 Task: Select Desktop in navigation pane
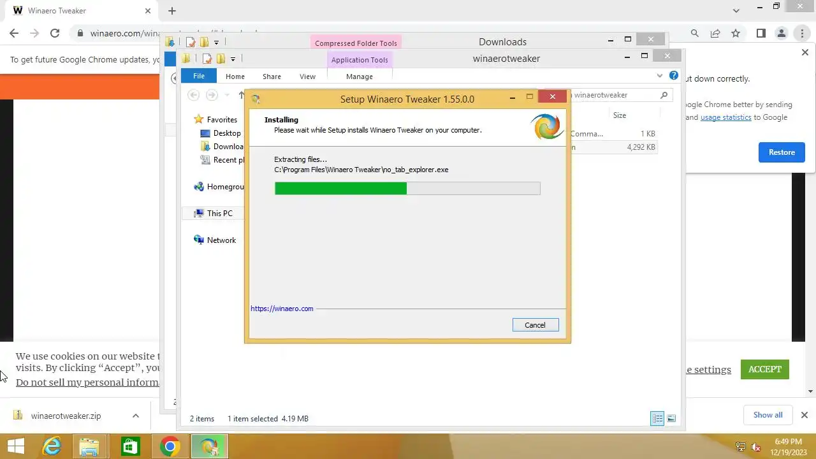(x=221, y=133)
